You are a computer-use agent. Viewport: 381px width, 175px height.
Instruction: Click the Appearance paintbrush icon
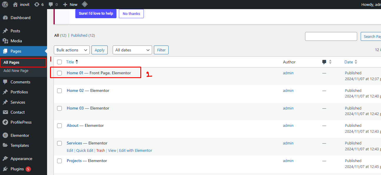(5, 159)
